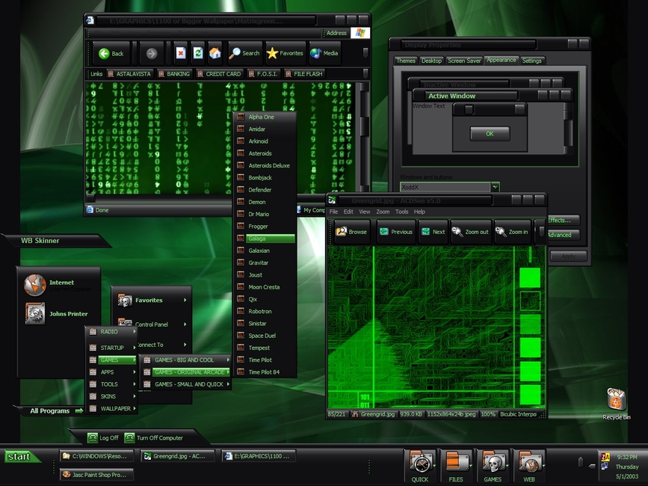Expand the APPS programs submenu
The image size is (648, 486).
(x=112, y=372)
